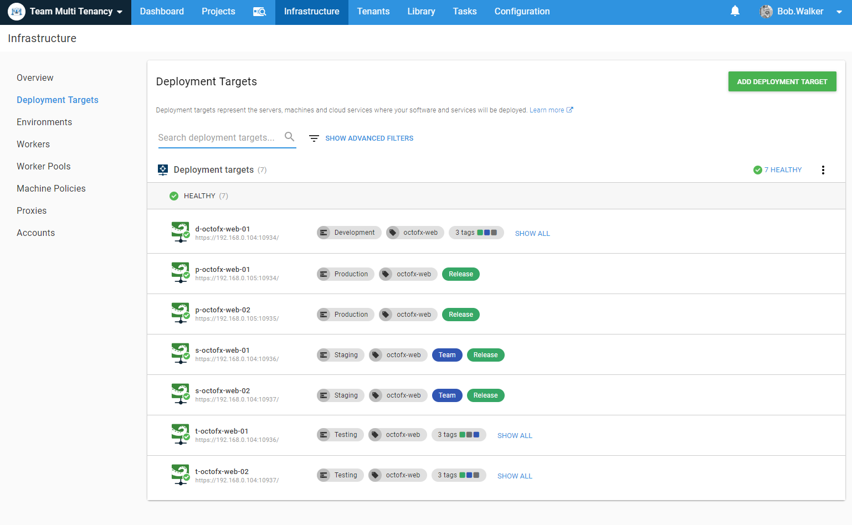Expand the Bob.Walker user menu arrow
This screenshot has width=852, height=525.
839,12
